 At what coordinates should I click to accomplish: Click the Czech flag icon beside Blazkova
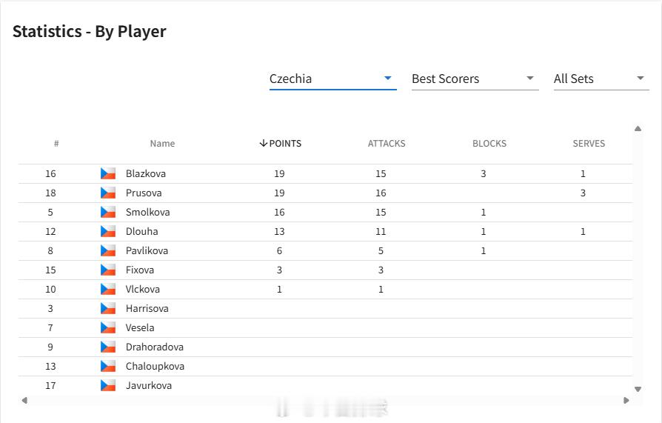point(108,173)
